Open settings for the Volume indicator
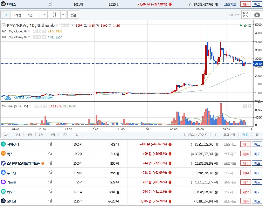This screenshot has width=263, height=206. coord(40,106)
